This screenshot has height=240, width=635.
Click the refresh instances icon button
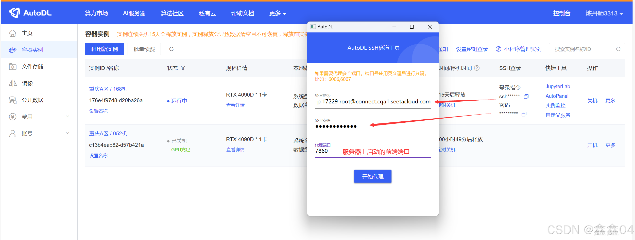(x=171, y=49)
